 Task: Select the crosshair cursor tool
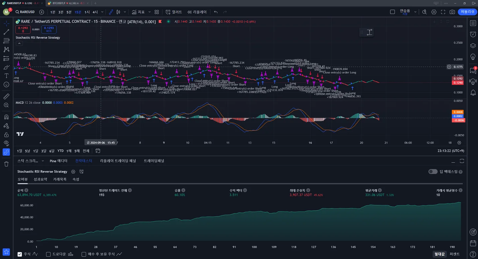click(x=6, y=23)
